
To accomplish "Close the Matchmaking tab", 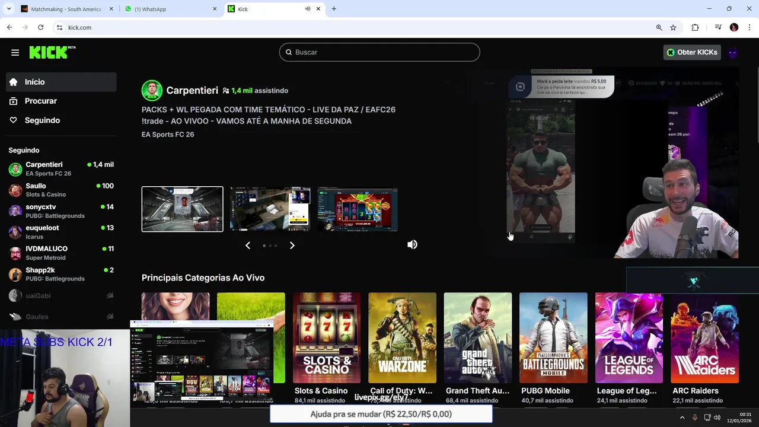I will coord(110,9).
